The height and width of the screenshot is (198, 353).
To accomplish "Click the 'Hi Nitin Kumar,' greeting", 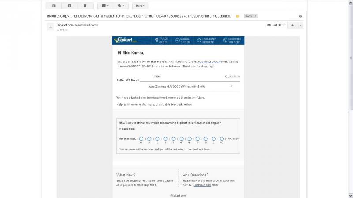I will coord(131,53).
